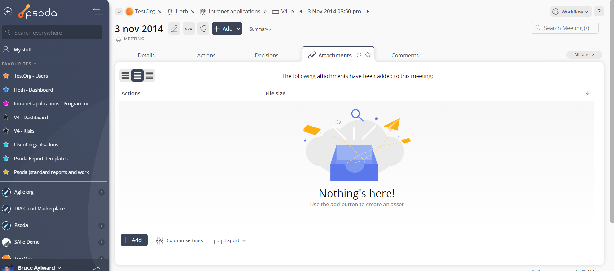Open the V4 breadcrumb
Screen dimensions: 614x271
[280, 11]
